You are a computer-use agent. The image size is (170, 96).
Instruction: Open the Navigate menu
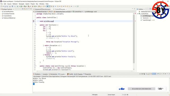pyautogui.click(x=22, y=4)
